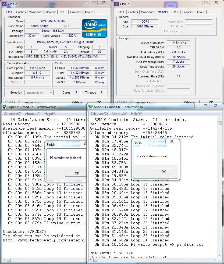Click the 32M checksum text 996DF12B

pos(123,253)
